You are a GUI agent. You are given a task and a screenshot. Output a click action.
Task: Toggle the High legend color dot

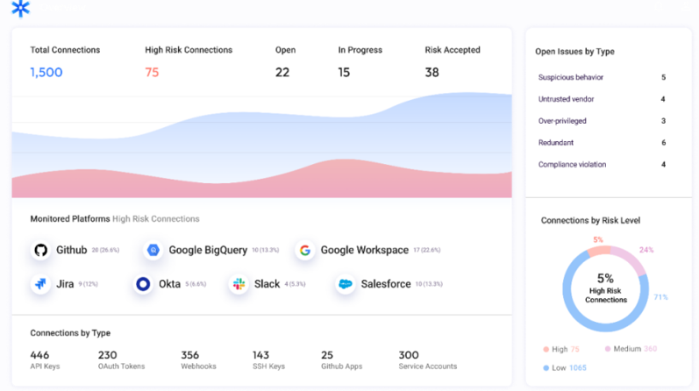pos(546,349)
